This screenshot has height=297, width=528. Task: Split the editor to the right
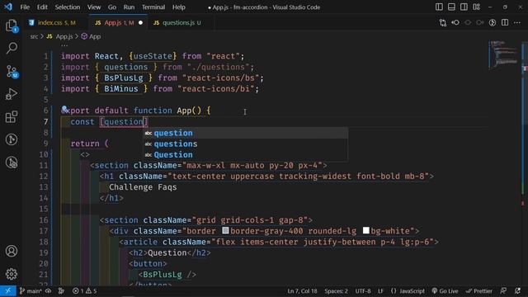(505, 22)
